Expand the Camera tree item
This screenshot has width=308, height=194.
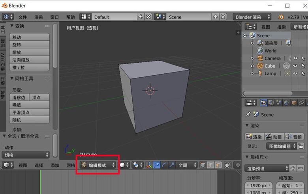[x=253, y=58]
